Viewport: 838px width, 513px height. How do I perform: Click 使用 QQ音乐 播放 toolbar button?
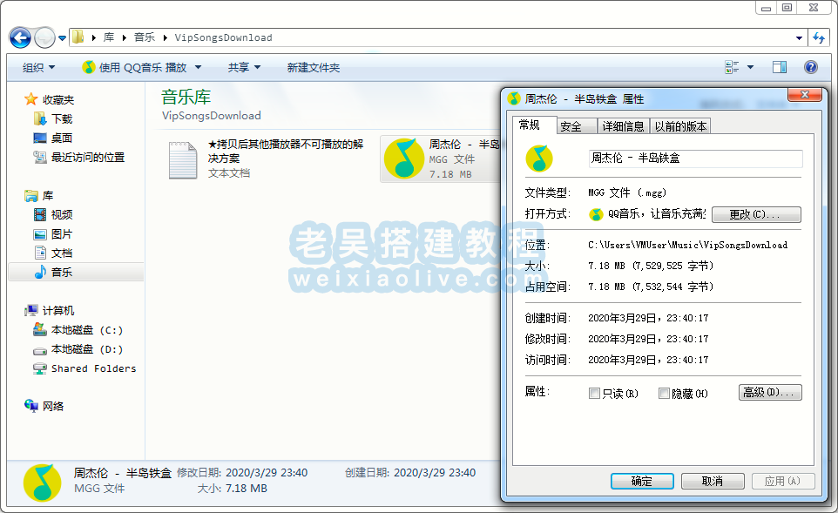[x=134, y=67]
